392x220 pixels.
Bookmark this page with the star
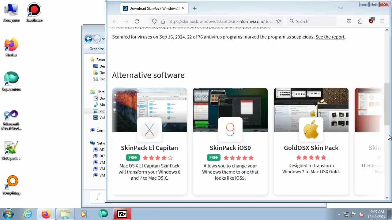click(x=279, y=21)
